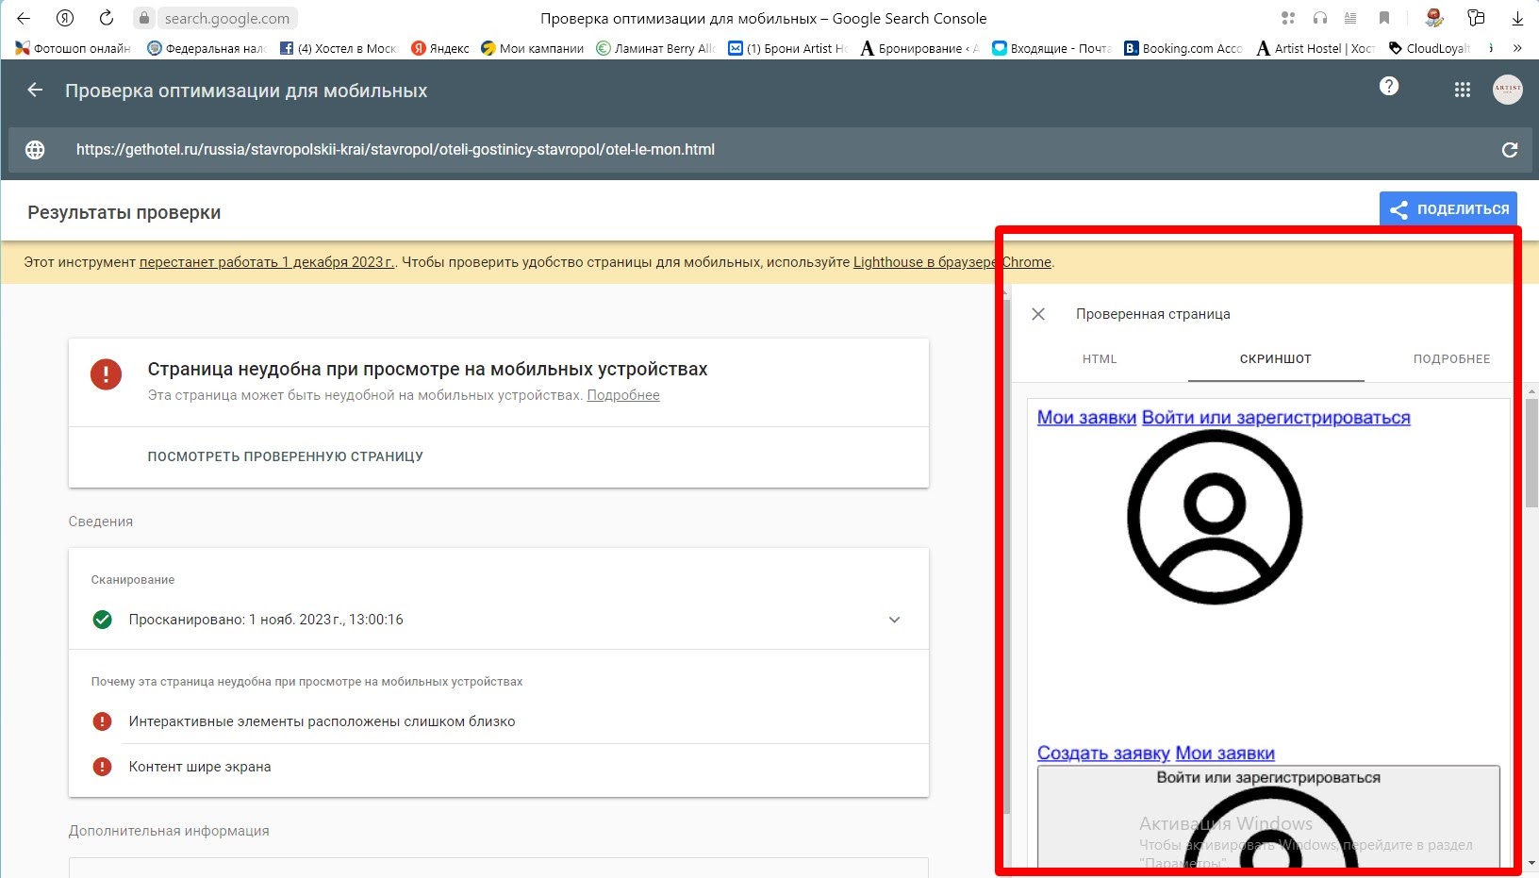Viewport: 1539px width, 878px height.
Task: Open the Фотошоп онлайн bookmark
Action: coord(73,48)
